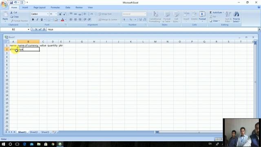Increase font size with Grow Font
The width and height of the screenshot is (261, 147).
[x=60, y=14]
